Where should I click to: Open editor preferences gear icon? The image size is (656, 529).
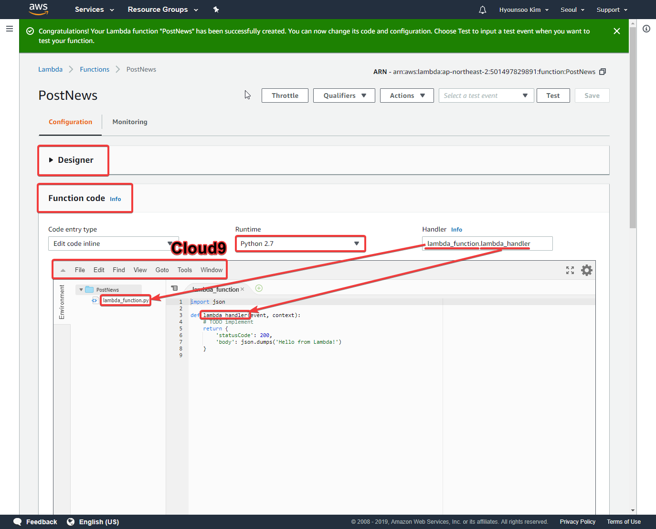(x=587, y=270)
